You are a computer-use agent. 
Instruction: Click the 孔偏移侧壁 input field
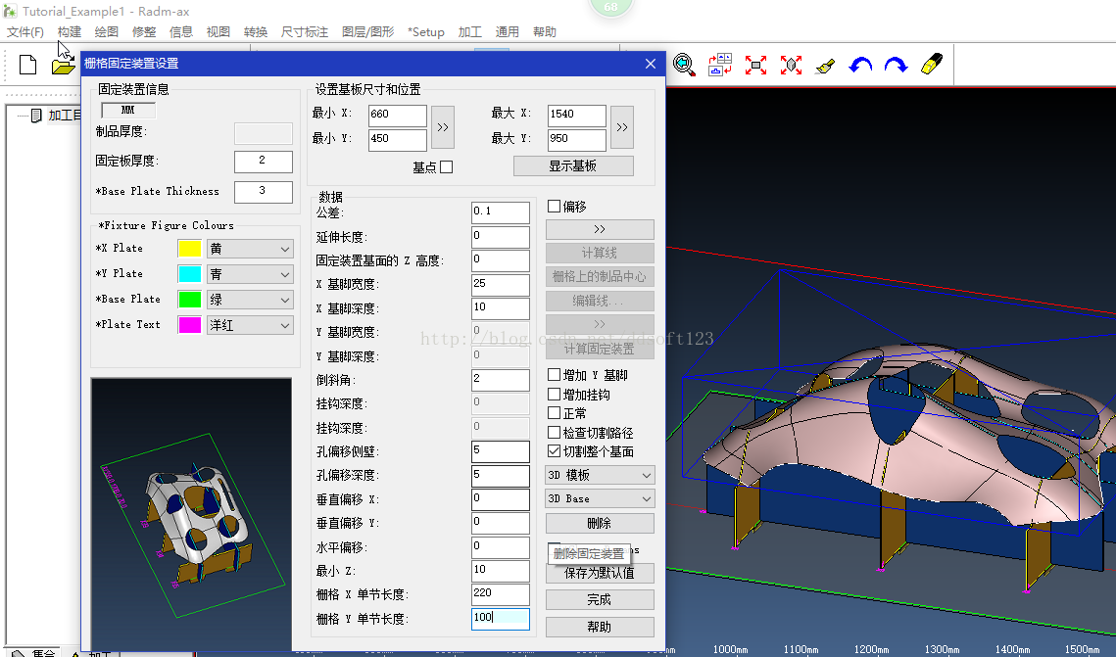501,451
